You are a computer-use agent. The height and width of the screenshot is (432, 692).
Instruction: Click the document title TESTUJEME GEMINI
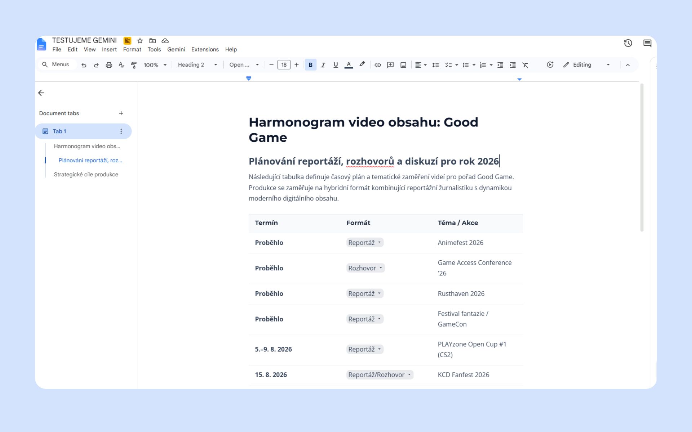84,40
